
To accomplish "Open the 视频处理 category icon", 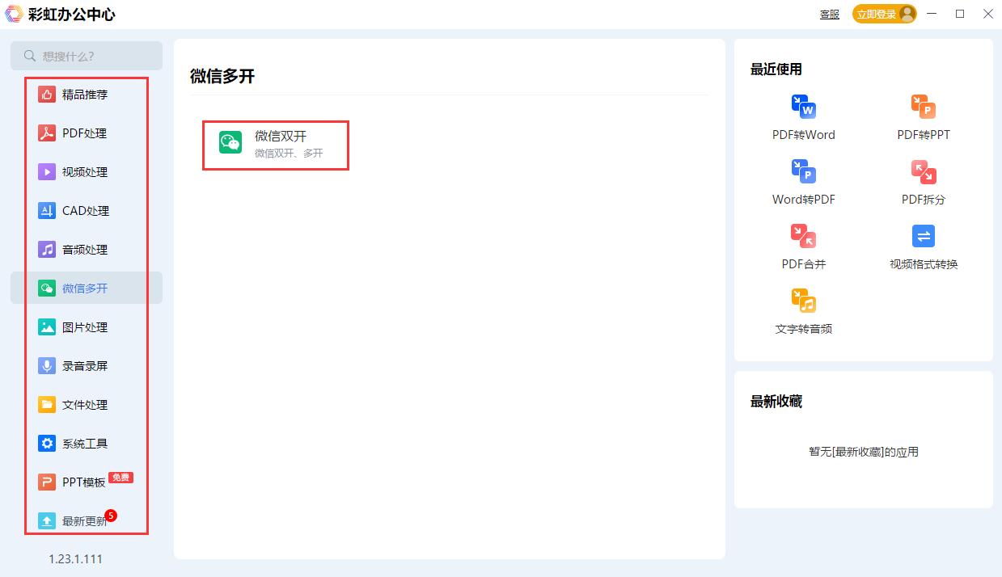I will (x=47, y=171).
